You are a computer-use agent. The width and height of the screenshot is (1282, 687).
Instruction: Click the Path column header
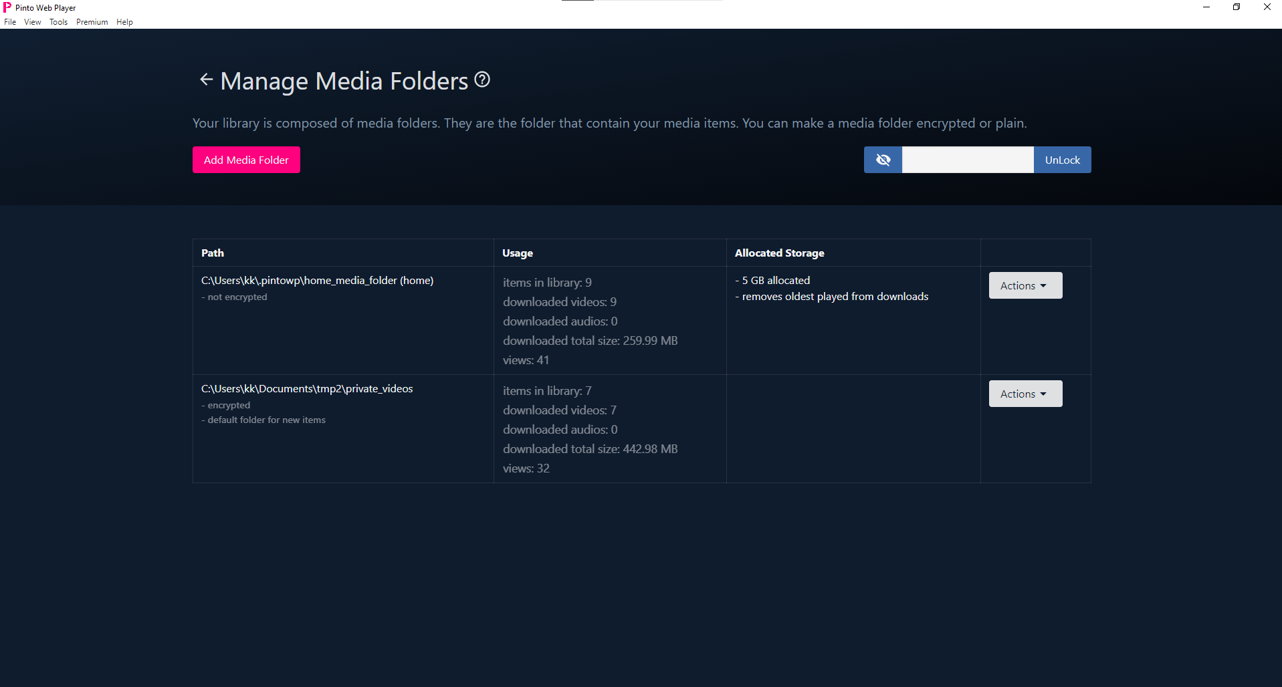pos(212,253)
